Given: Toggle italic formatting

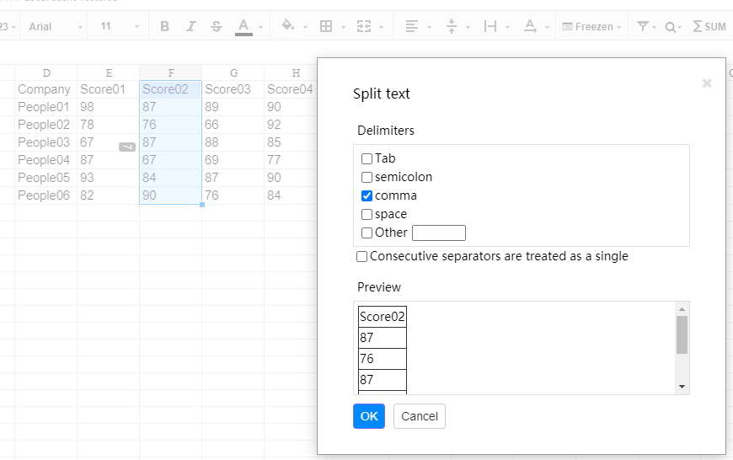Looking at the screenshot, I should pos(190,27).
